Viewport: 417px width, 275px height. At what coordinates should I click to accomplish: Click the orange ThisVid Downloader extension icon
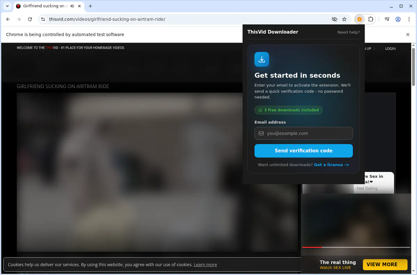pos(360,19)
